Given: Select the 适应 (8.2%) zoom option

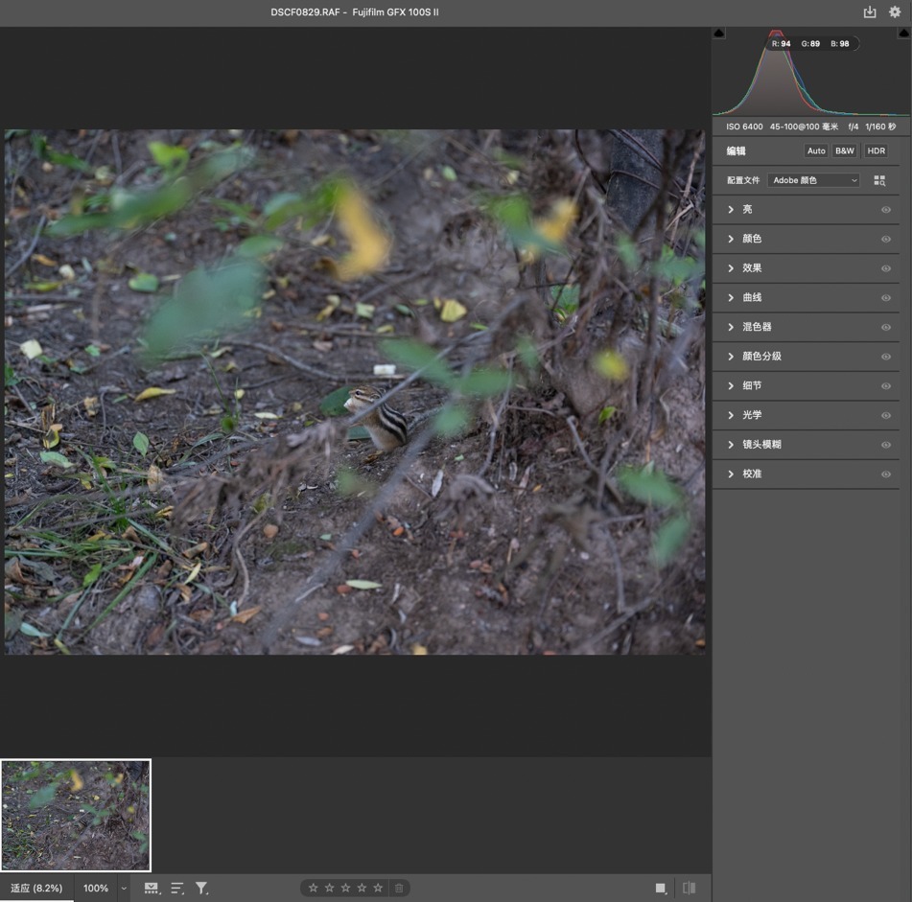Looking at the screenshot, I should click(36, 889).
